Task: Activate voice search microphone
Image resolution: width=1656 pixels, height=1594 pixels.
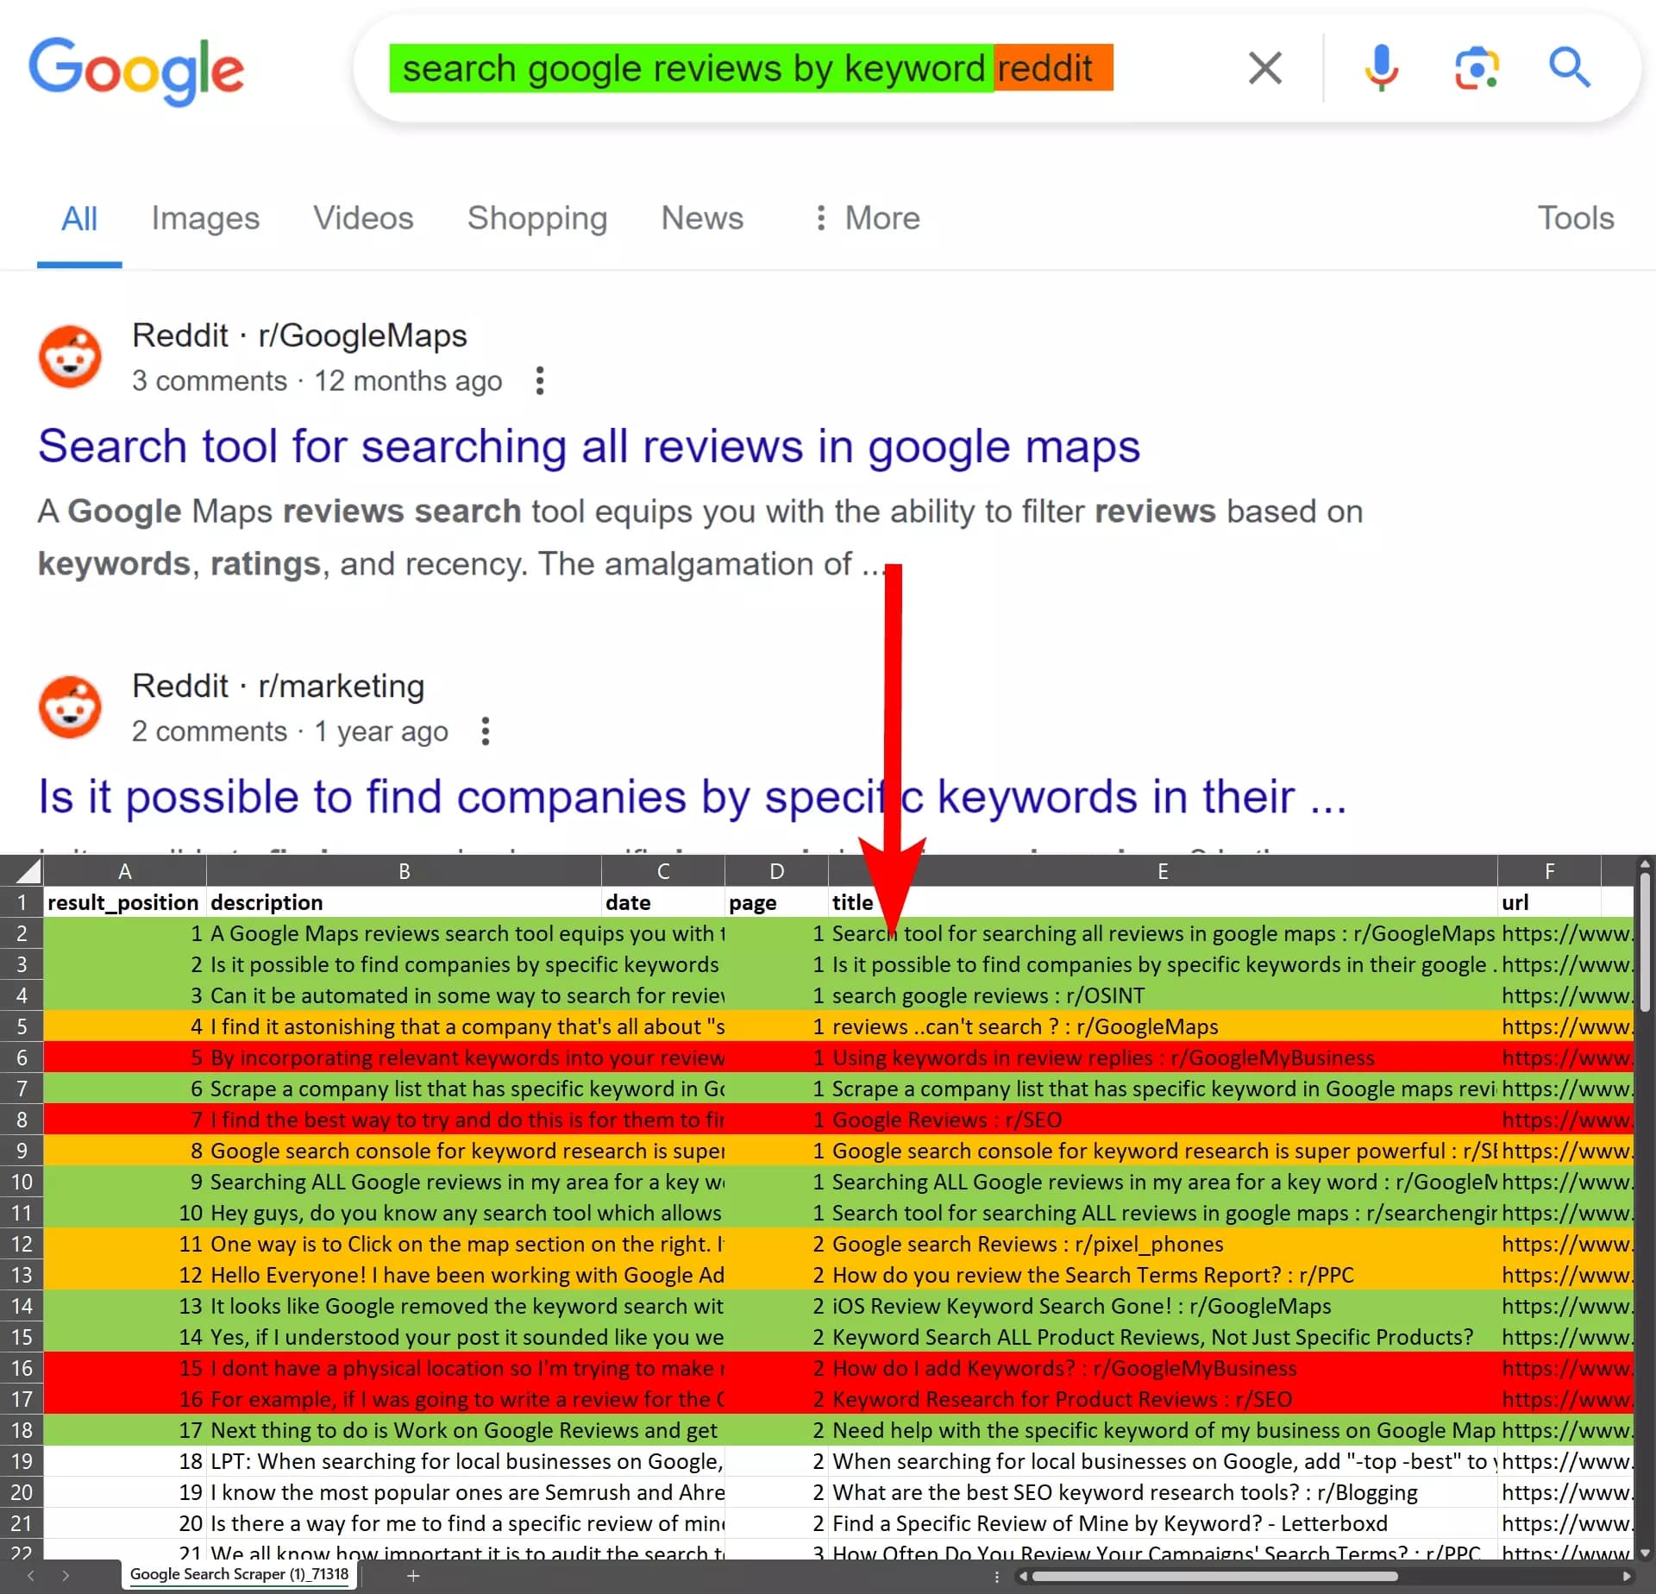Action: click(x=1381, y=68)
